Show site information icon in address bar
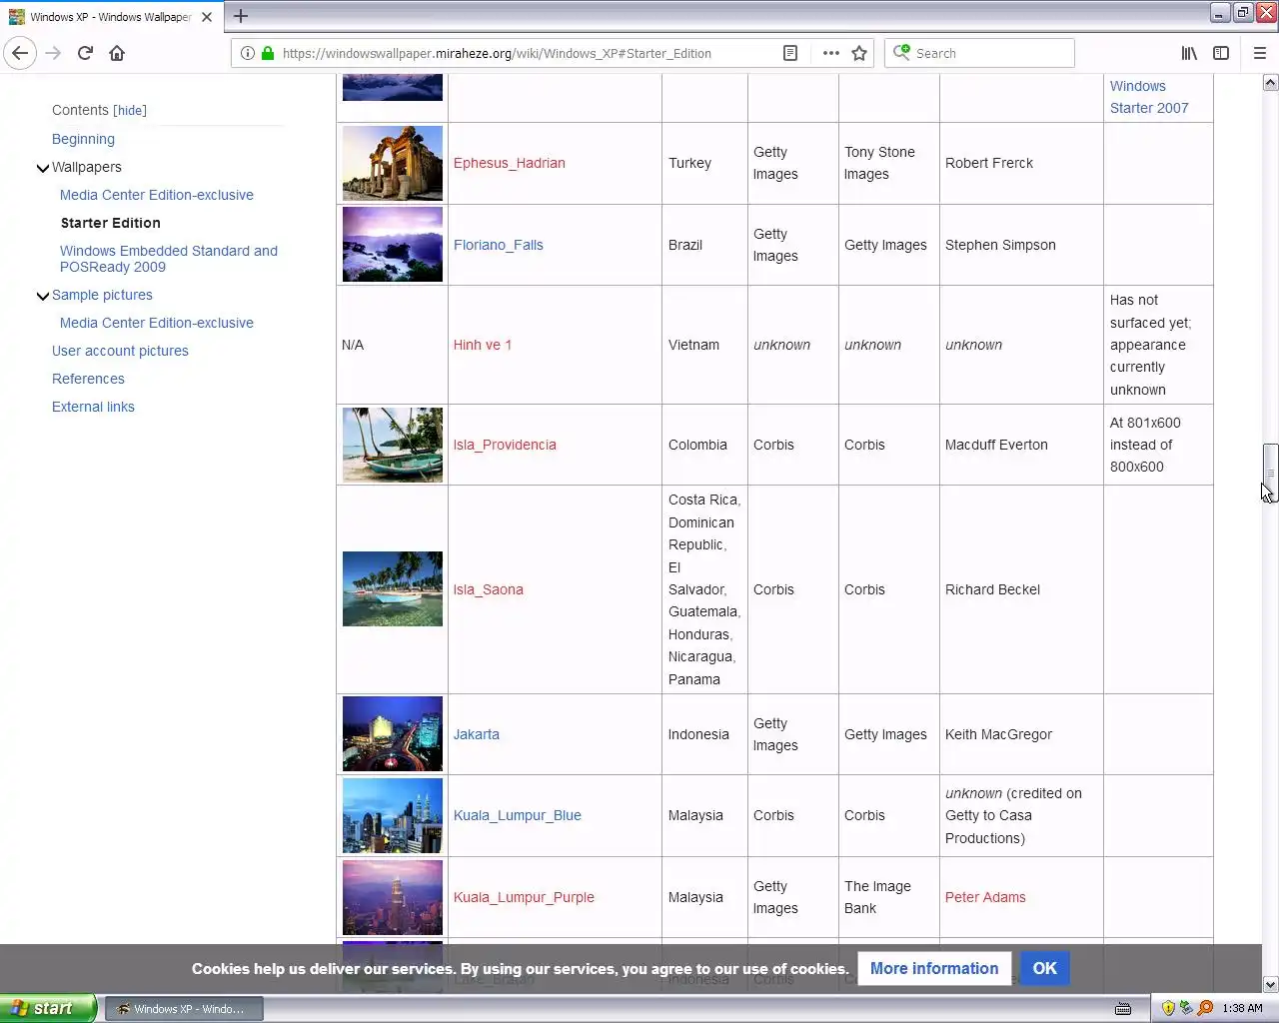 (x=247, y=53)
